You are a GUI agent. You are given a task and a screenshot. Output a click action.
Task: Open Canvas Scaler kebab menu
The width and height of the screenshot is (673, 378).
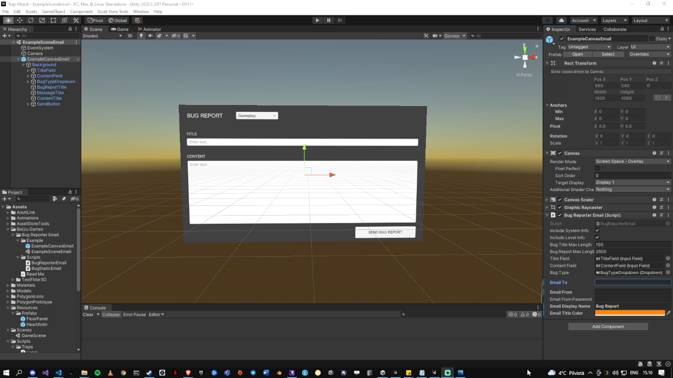[668, 199]
